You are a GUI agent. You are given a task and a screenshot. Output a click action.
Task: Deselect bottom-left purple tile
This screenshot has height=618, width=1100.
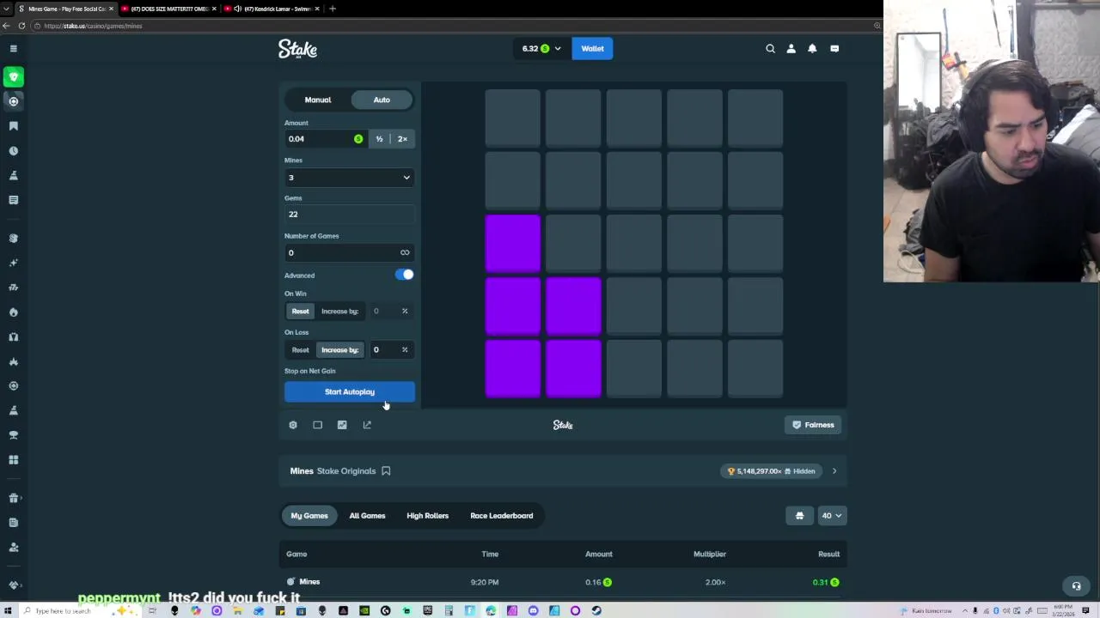(x=513, y=369)
